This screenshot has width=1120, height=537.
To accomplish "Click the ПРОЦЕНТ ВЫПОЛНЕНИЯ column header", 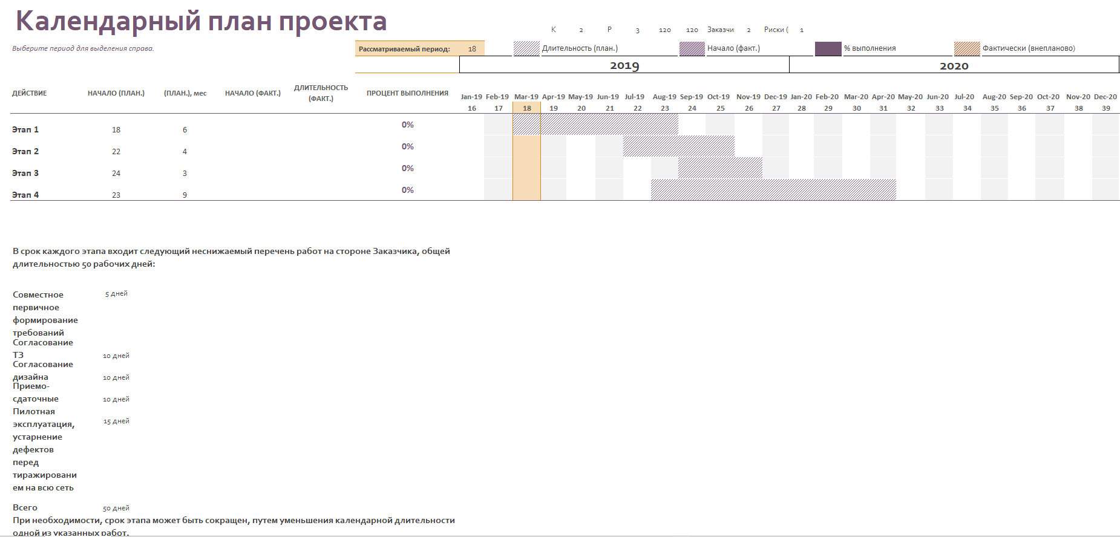I will pos(407,93).
